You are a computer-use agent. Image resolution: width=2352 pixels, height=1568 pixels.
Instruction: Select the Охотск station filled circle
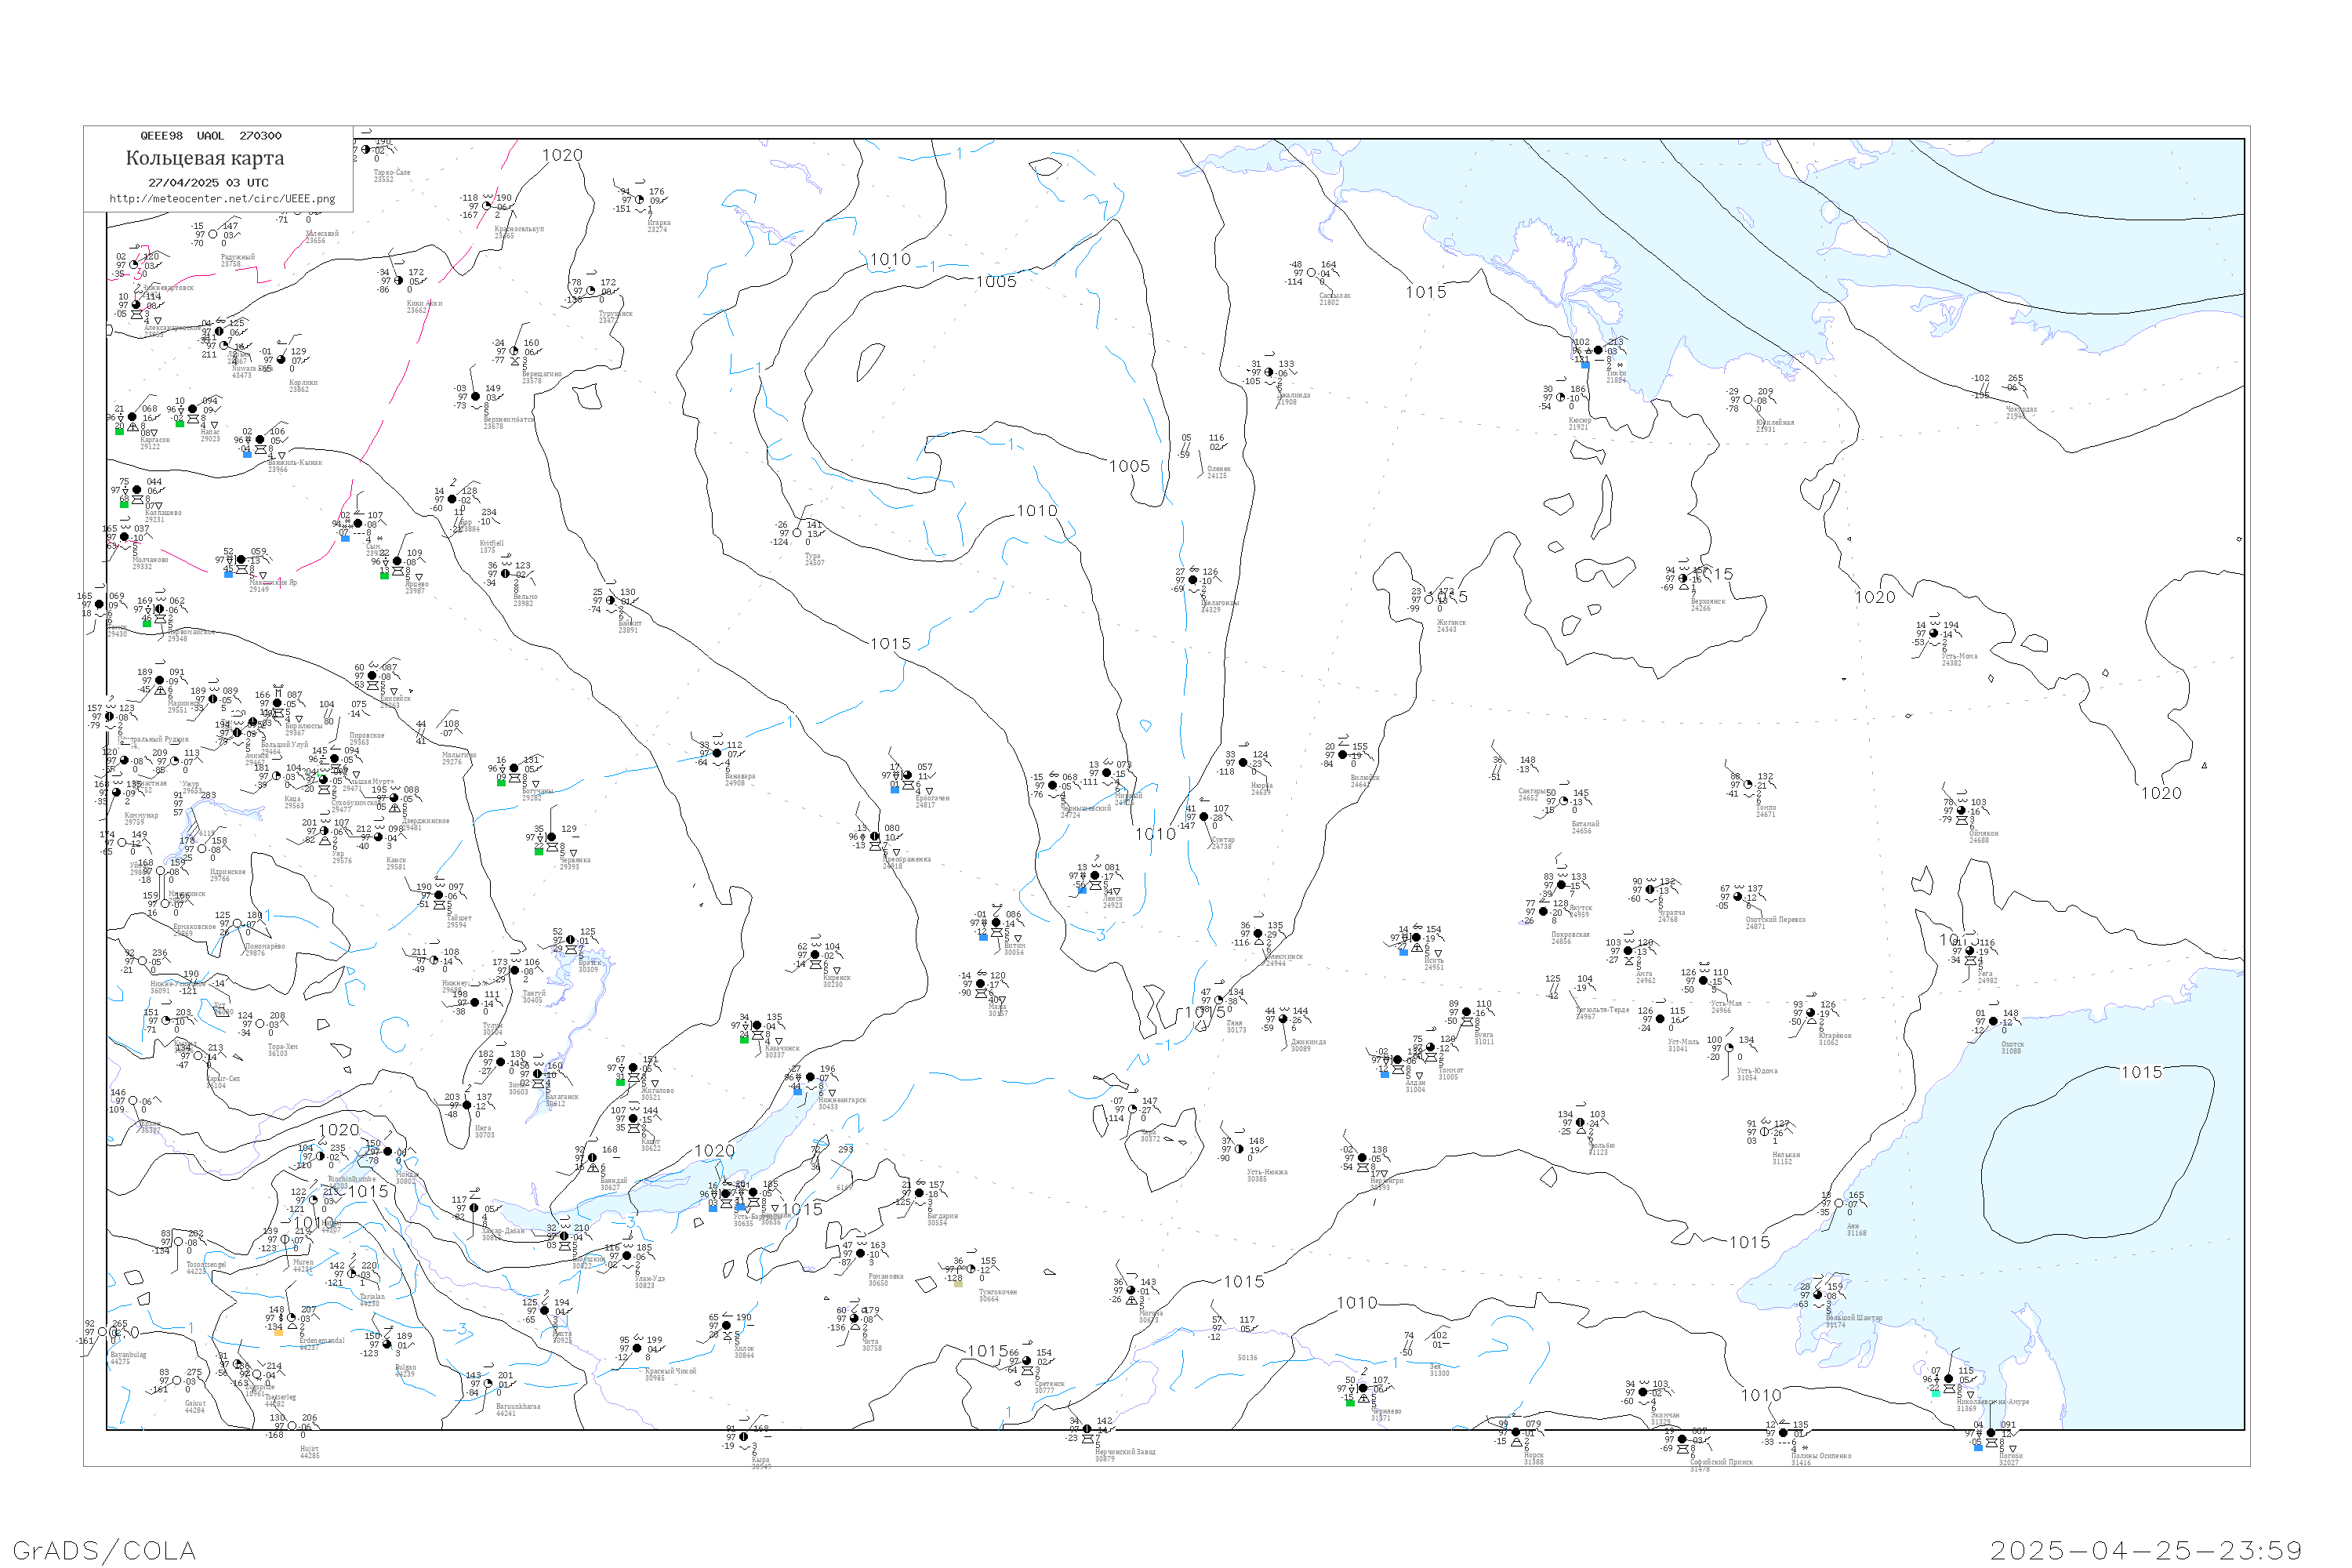1994,1022
